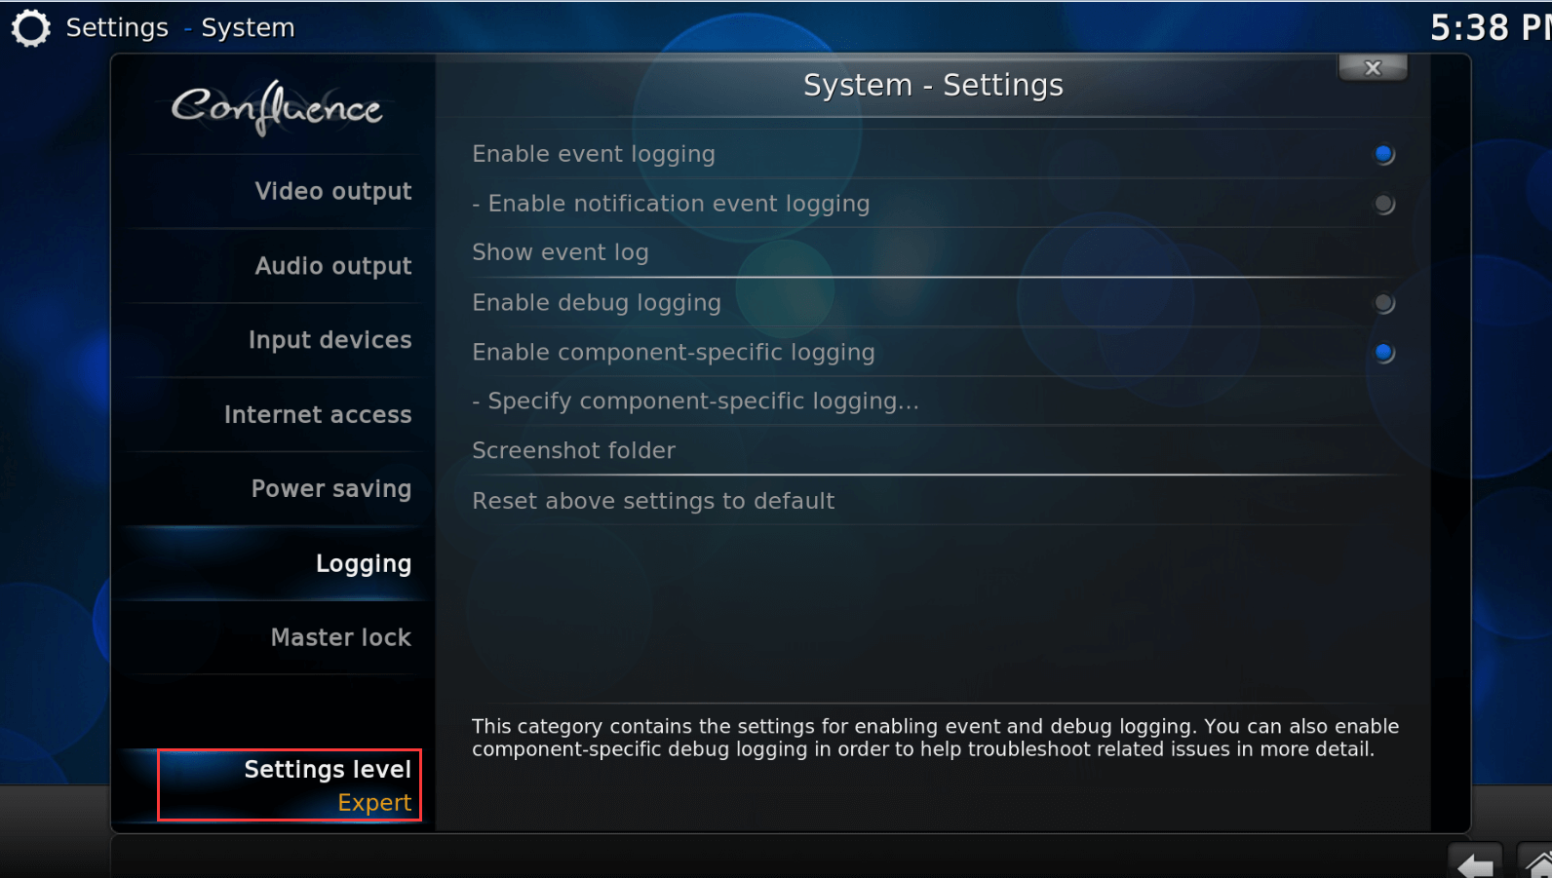Click the settings gear icon in header
This screenshot has height=878, width=1552.
30,28
